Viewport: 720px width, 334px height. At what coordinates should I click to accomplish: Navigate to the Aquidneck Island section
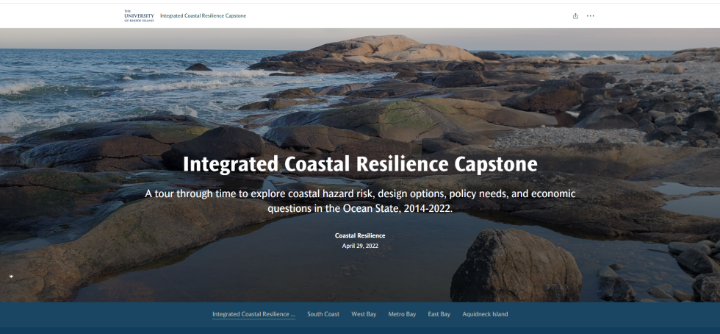[485, 314]
